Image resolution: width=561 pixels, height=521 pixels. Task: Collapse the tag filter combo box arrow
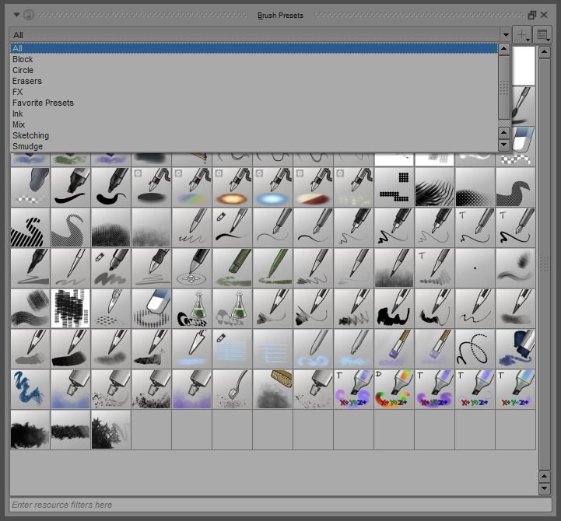point(506,35)
